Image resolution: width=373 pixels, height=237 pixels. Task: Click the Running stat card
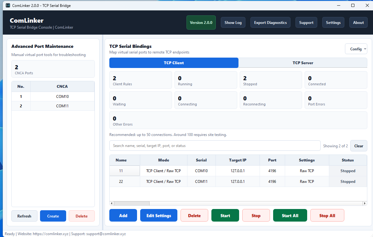pyautogui.click(x=206, y=80)
